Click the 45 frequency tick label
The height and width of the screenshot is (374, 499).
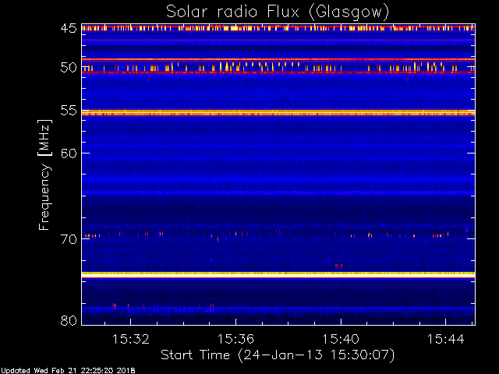click(69, 28)
